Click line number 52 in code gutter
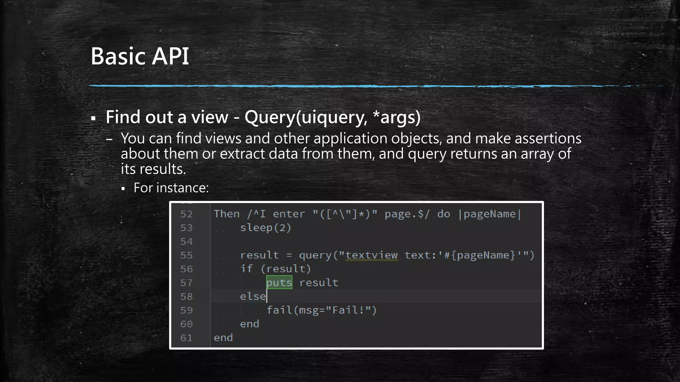The image size is (680, 382). (x=187, y=214)
